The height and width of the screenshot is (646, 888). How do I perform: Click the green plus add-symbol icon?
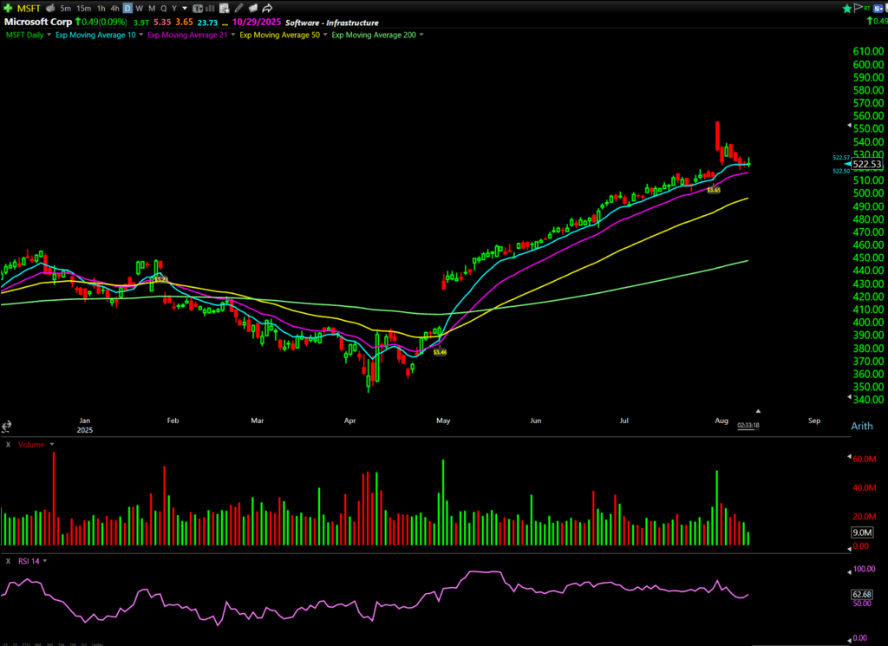coord(8,8)
